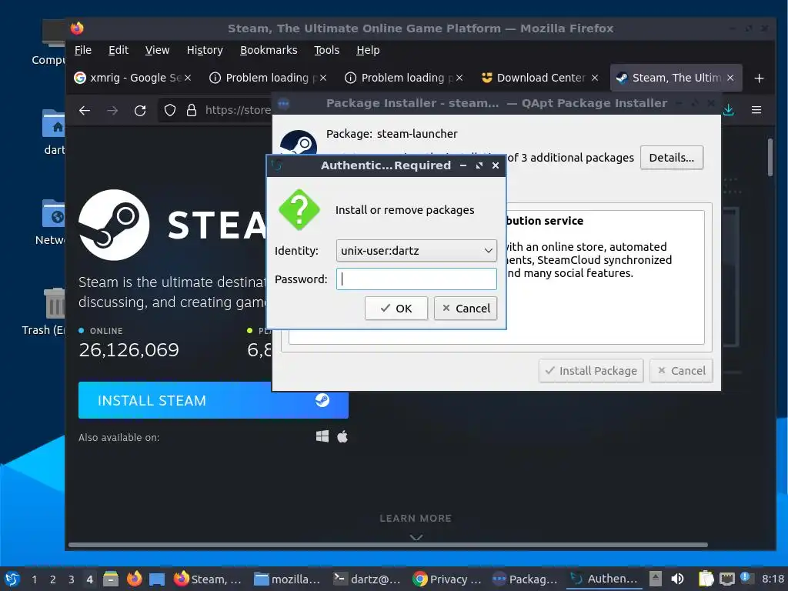Click the 8:18 taskbar clock
Image resolution: width=788 pixels, height=591 pixels.
click(x=773, y=579)
